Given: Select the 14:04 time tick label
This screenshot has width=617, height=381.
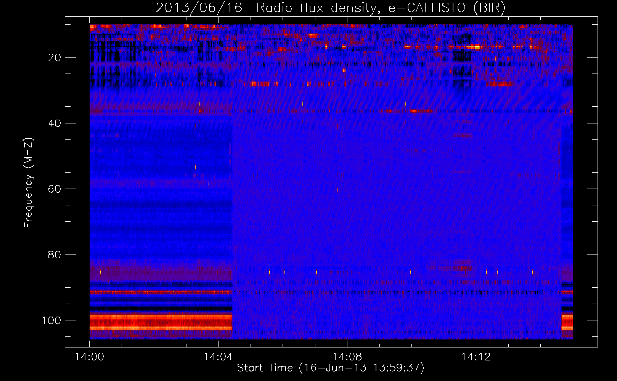Looking at the screenshot, I should point(218,357).
